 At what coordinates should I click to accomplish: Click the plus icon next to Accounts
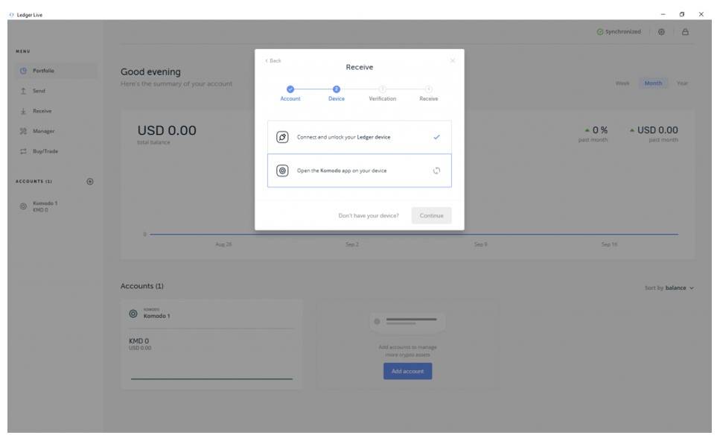90,182
